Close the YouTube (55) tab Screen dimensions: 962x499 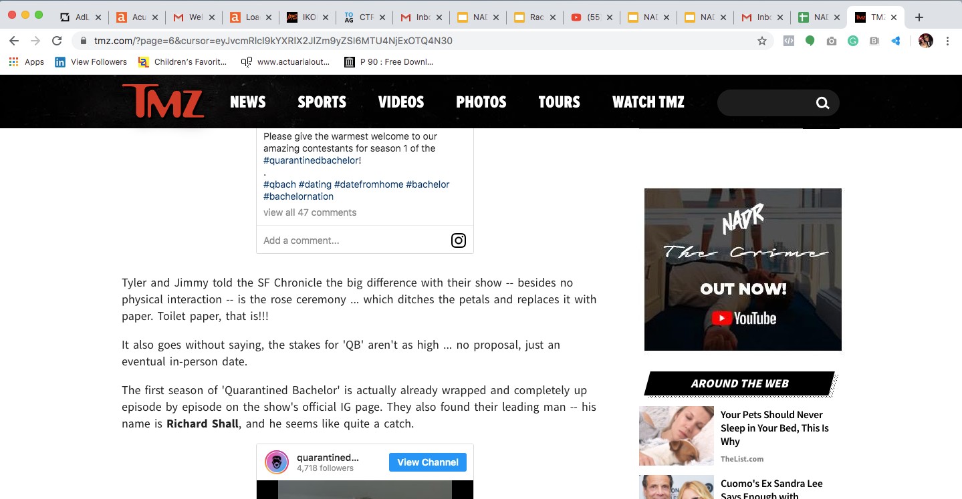610,17
